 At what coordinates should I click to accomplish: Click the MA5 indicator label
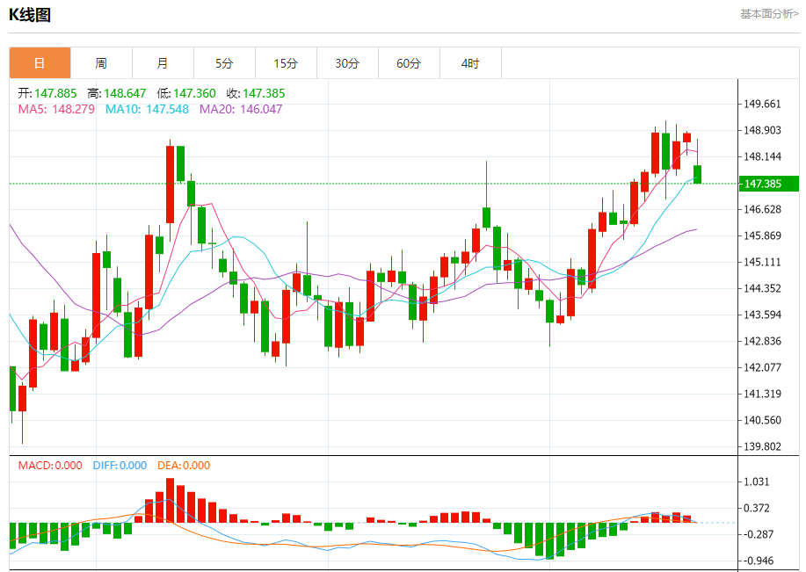coord(56,109)
